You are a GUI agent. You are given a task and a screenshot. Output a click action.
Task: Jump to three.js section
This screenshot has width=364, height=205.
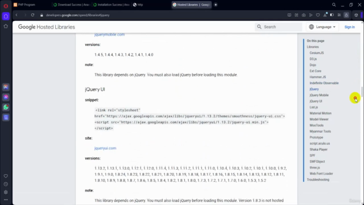click(x=315, y=167)
